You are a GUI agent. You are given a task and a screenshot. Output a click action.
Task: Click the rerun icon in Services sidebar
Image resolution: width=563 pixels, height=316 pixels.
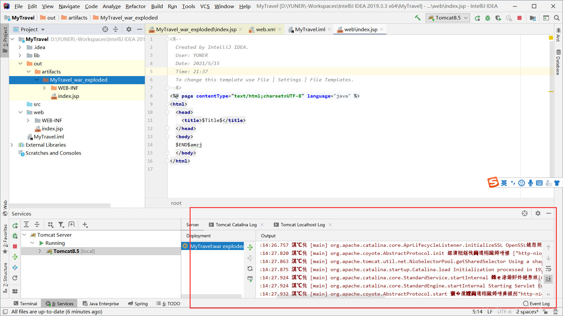pyautogui.click(x=15, y=226)
